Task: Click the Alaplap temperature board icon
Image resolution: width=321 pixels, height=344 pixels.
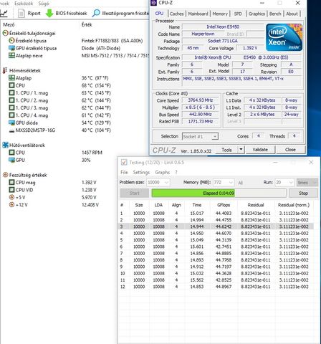Action: tap(11, 78)
